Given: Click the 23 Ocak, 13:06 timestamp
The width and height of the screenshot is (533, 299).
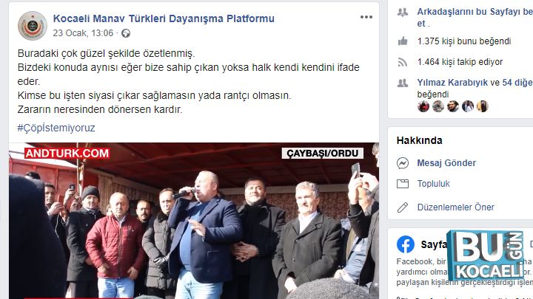Looking at the screenshot, I should point(83,33).
